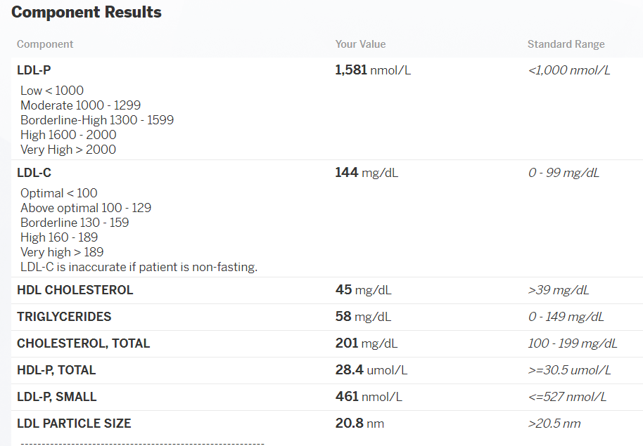This screenshot has height=446, width=643.
Task: Select the HDL CHOLESTEROL row label
Action: coord(75,290)
